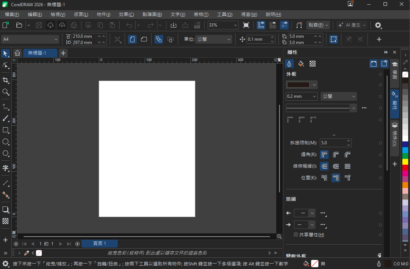The width and height of the screenshot is (410, 269).
Task: Open the Options gear icon in toolbar
Action: pyautogui.click(x=378, y=25)
